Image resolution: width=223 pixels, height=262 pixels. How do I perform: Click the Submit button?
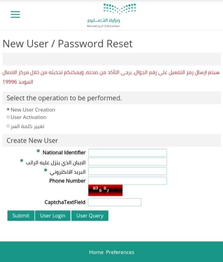21,215
